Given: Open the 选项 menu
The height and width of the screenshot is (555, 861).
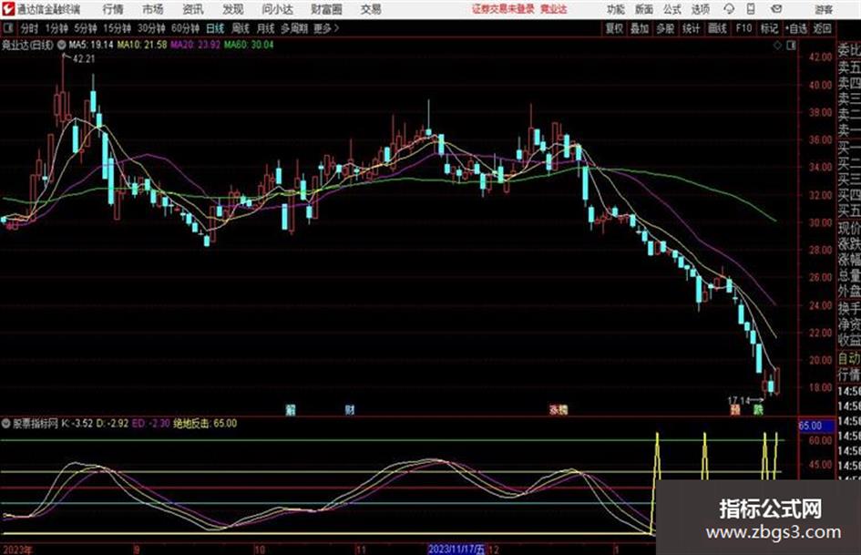Looking at the screenshot, I should (x=700, y=9).
